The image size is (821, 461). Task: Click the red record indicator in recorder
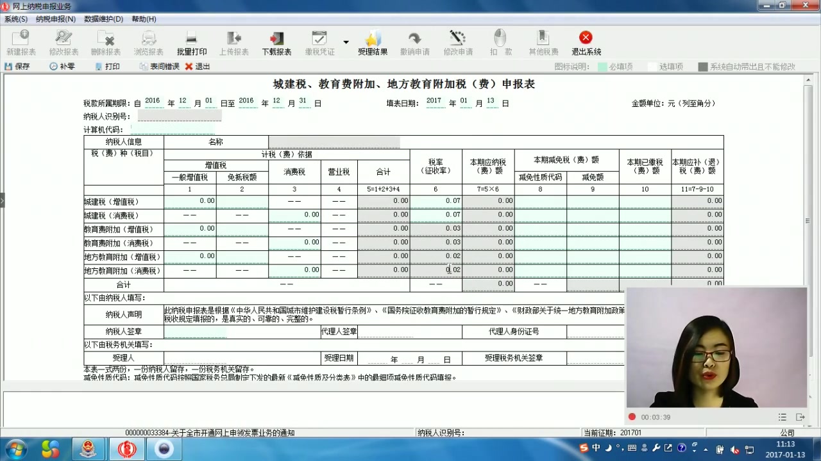[x=632, y=417]
